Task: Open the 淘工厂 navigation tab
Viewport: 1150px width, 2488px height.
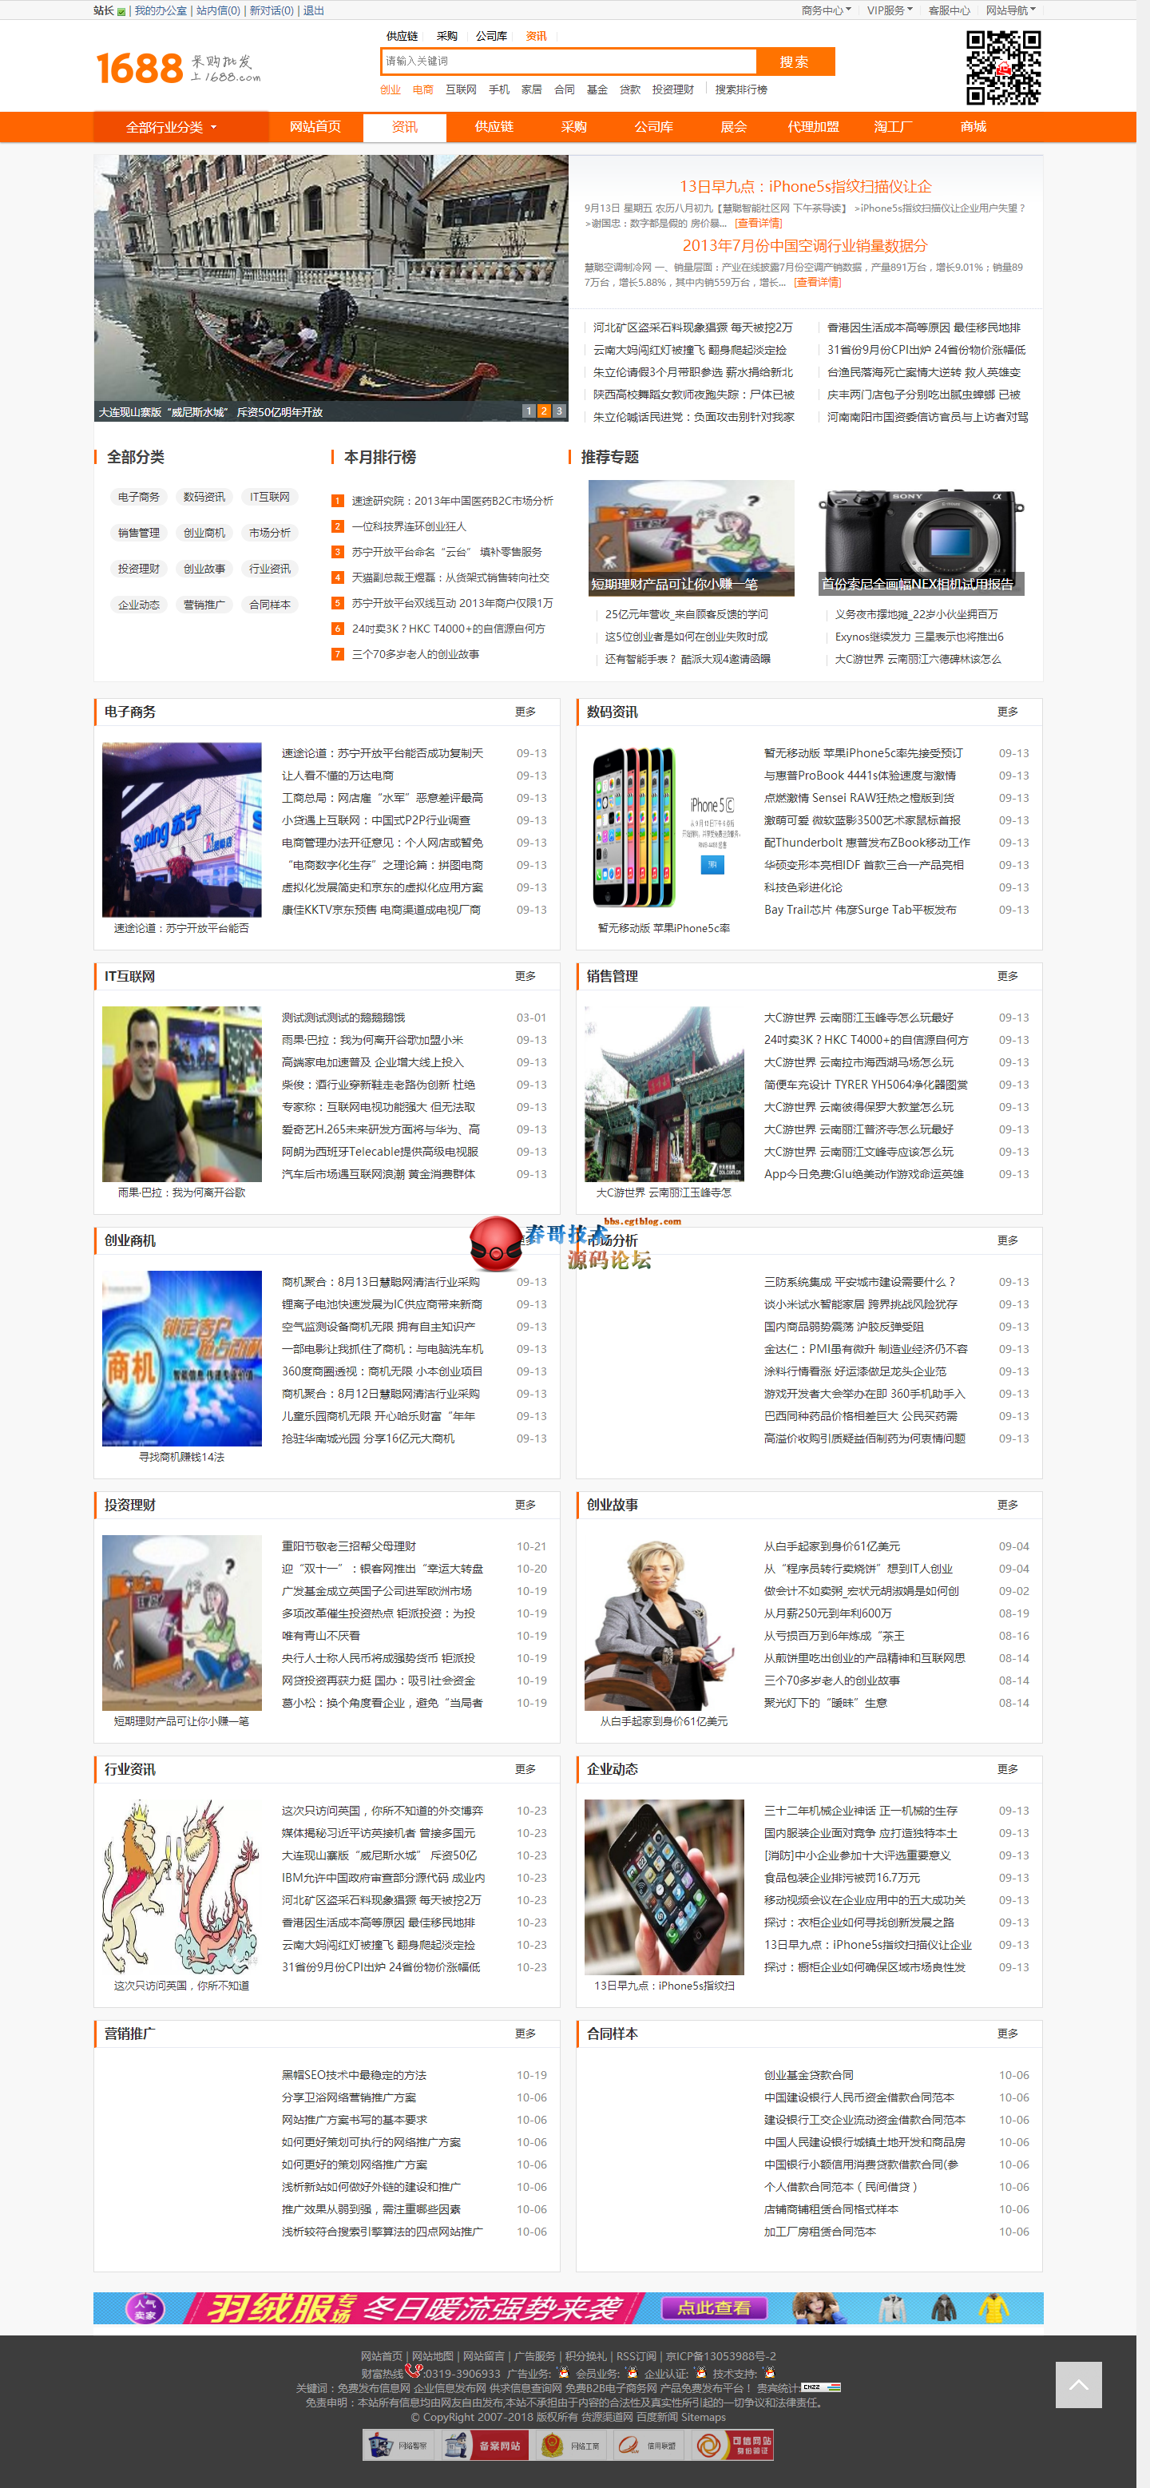Action: [892, 126]
